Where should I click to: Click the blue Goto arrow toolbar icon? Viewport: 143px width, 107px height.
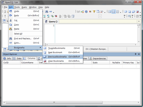[x=51, y=12]
